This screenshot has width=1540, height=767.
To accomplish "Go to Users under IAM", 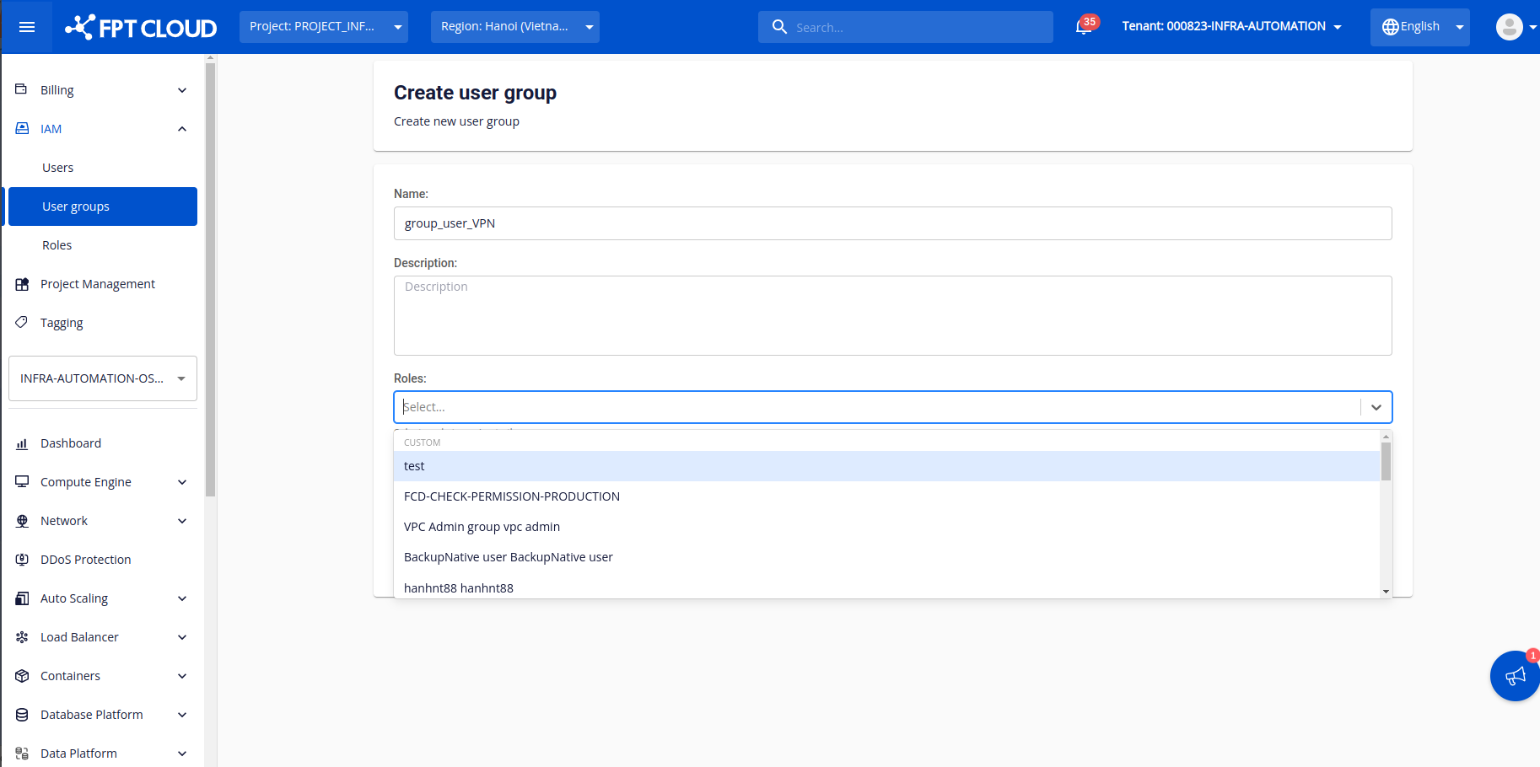I will coord(58,168).
